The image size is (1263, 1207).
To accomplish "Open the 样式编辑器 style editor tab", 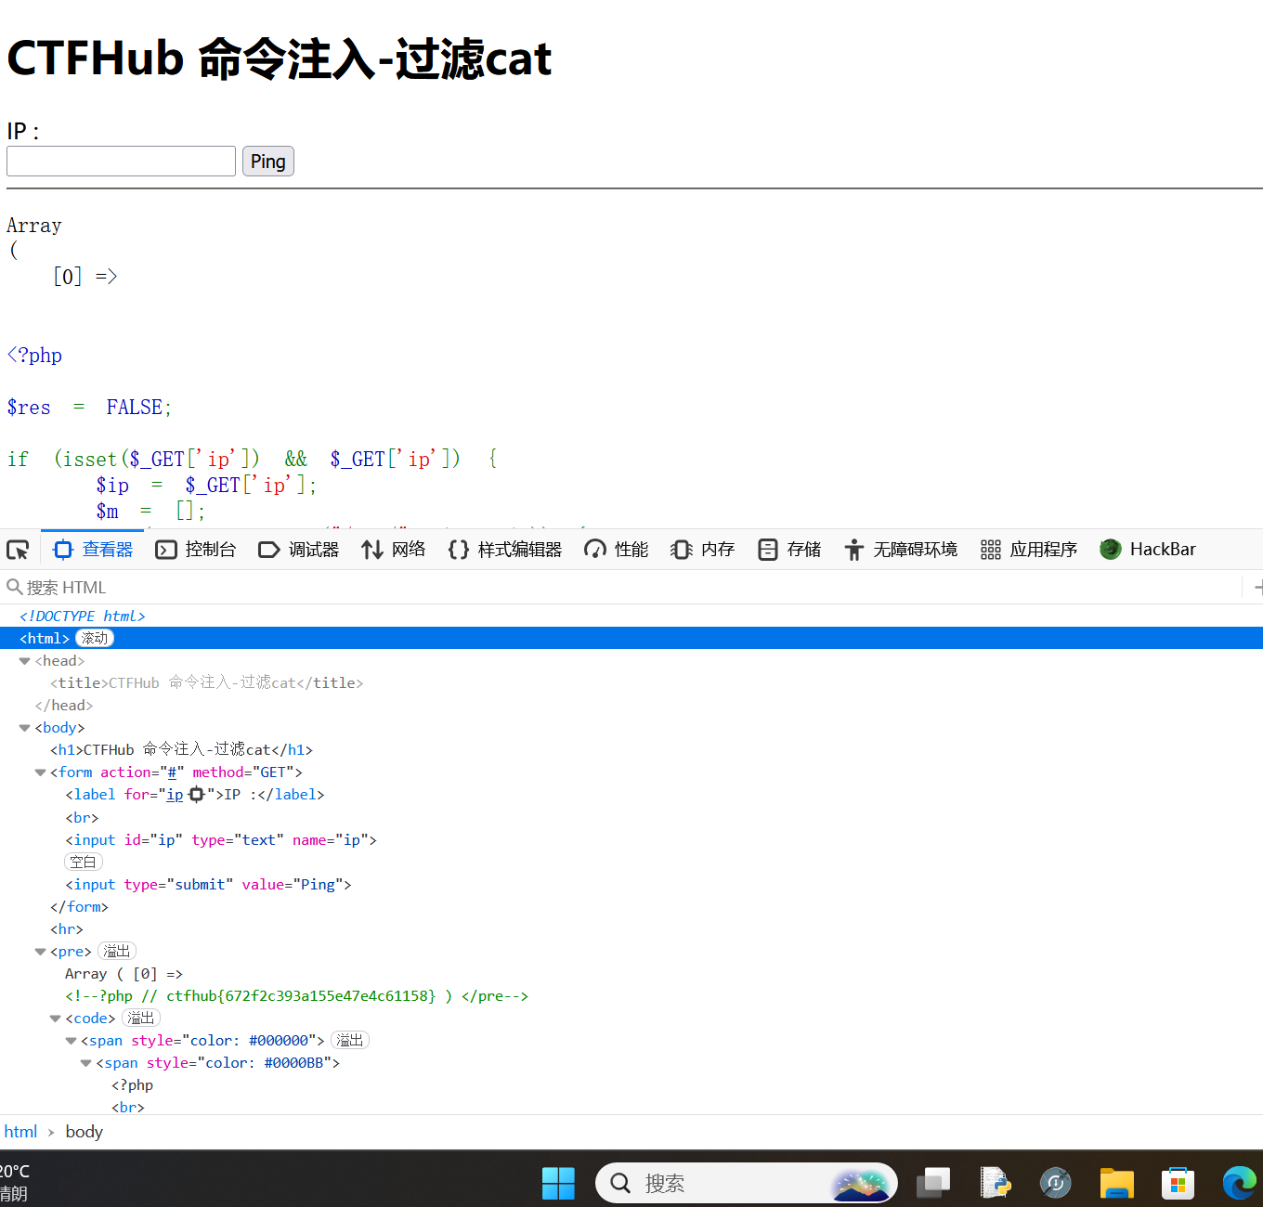I will pos(505,550).
